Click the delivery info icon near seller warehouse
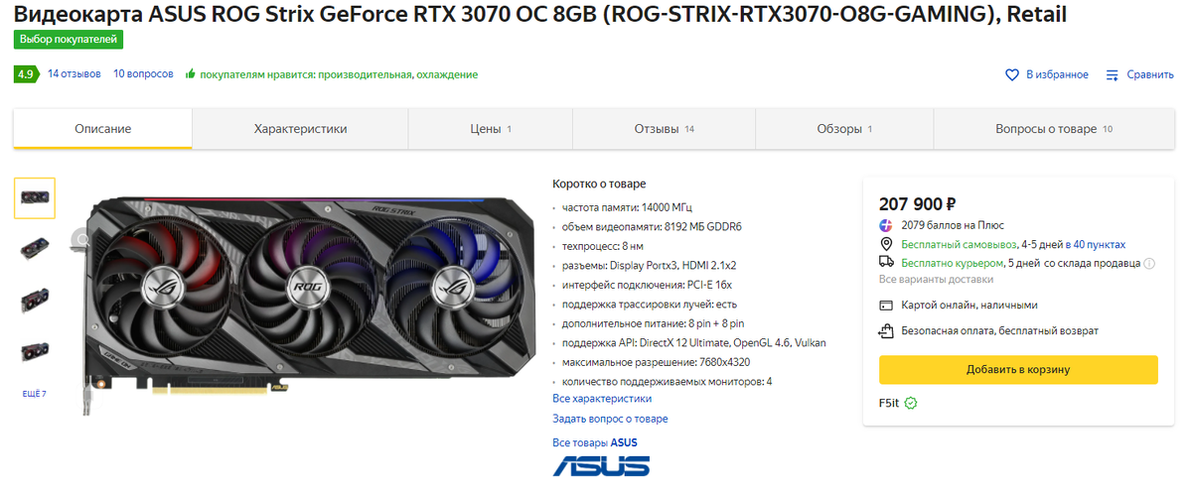This screenshot has height=494, width=1192. [1149, 263]
